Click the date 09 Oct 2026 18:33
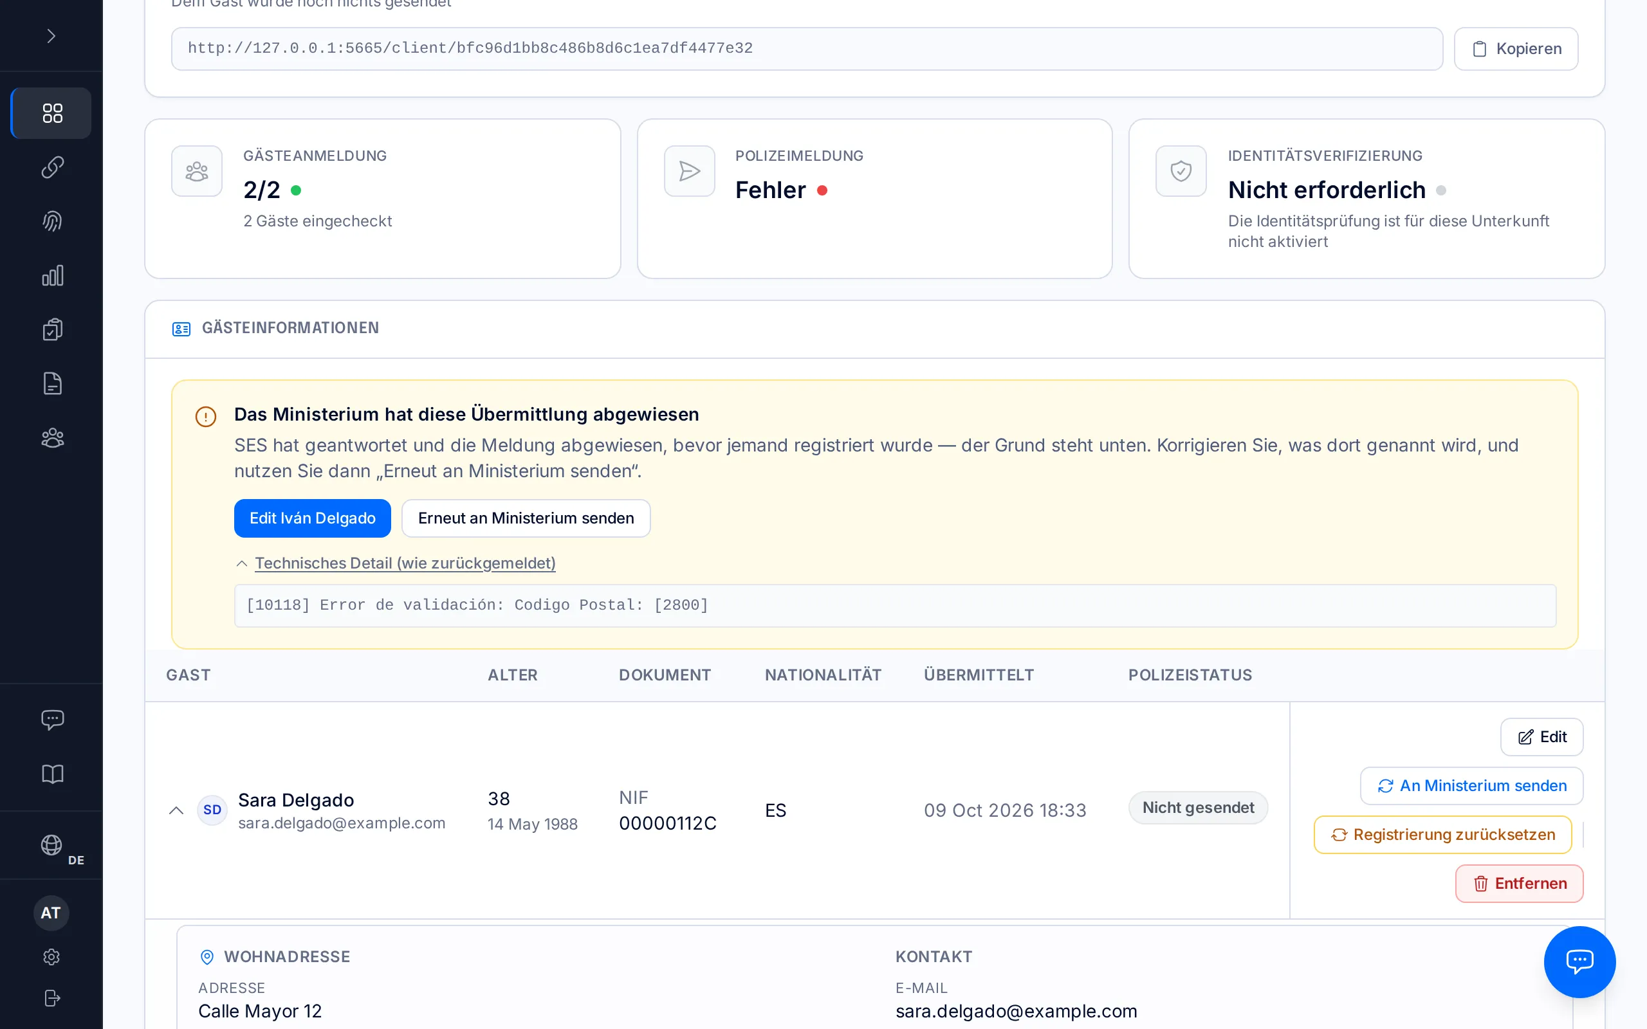This screenshot has width=1647, height=1029. [1005, 810]
